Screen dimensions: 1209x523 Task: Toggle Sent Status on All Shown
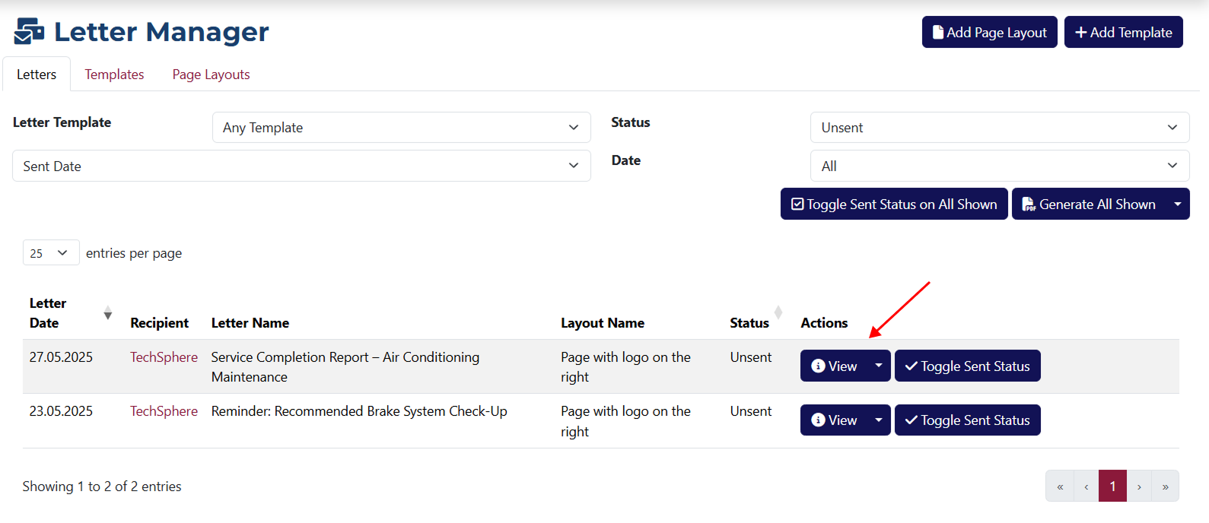pos(894,204)
